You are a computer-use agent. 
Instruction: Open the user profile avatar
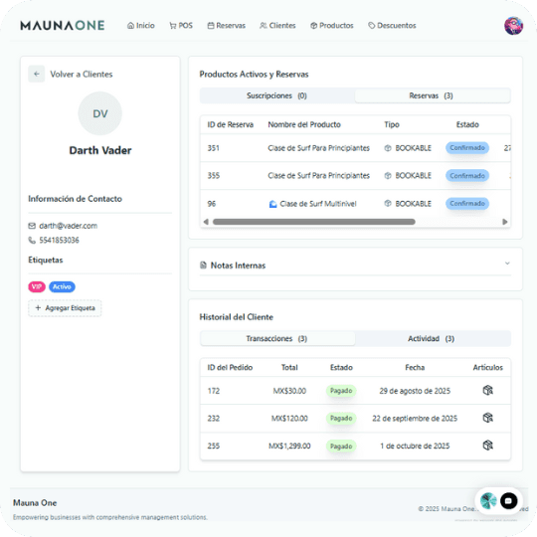[513, 25]
